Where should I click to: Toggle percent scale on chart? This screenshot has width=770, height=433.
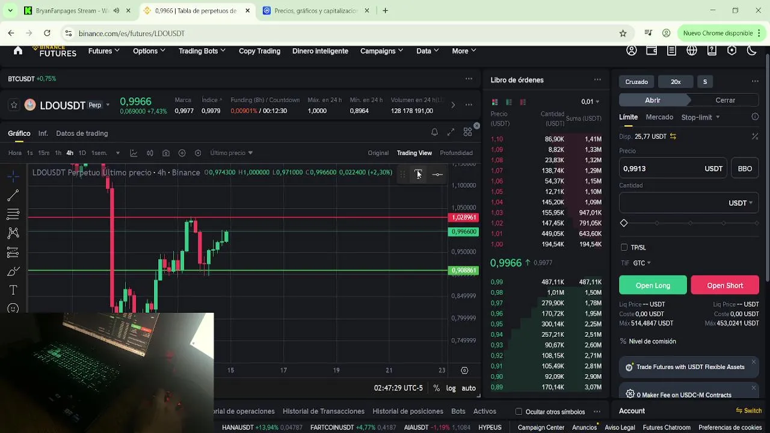[x=436, y=388]
